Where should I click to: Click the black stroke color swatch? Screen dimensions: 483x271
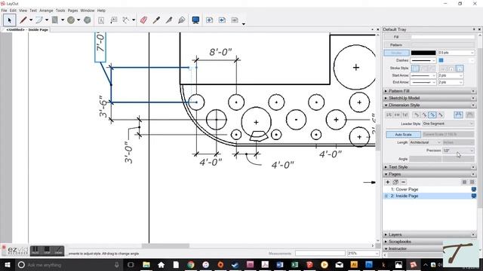423,53
